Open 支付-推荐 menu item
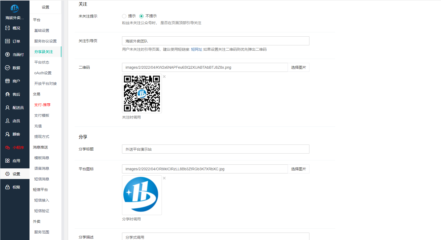 [42, 105]
